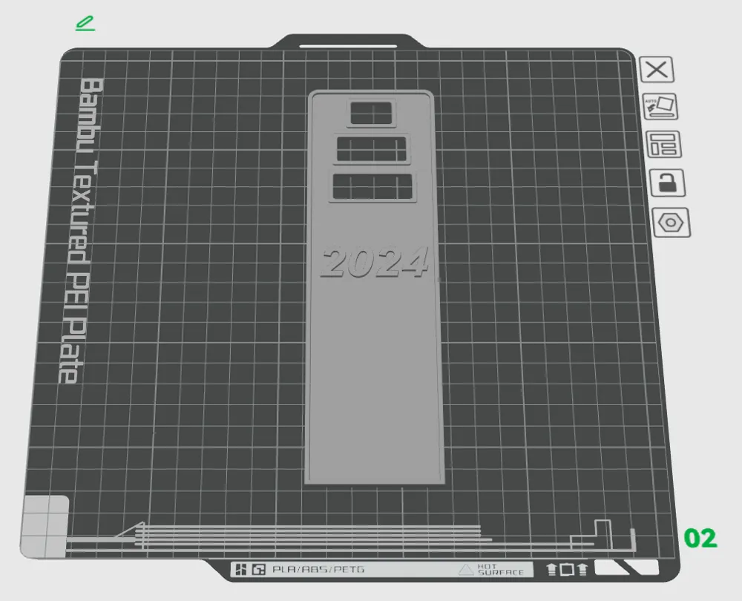Viewport: 742px width, 601px height.
Task: Click the topmost slot cutout on the bookmark
Action: coord(371,114)
